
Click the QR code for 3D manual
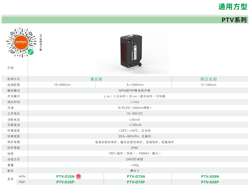(x=21, y=42)
